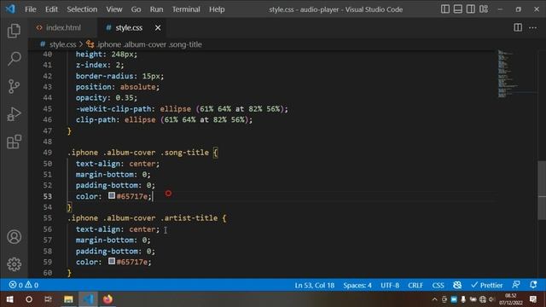
Task: Open color picker swatch on line 59
Action: coord(112,261)
